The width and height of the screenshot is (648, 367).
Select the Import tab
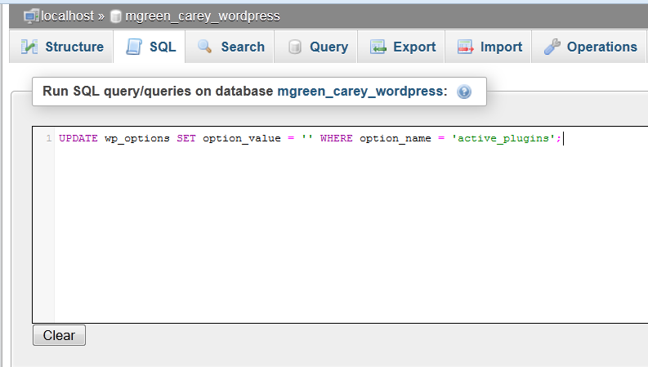[x=501, y=47]
